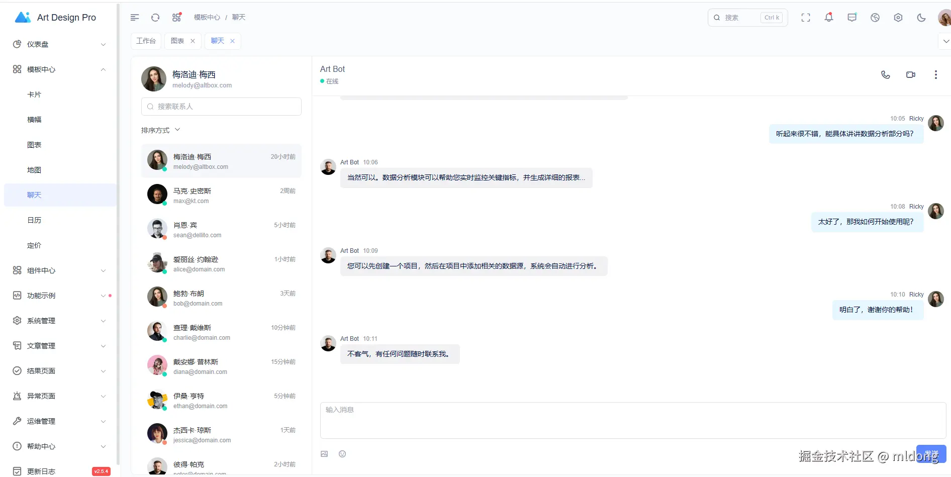Send the message with 发送 button
The height and width of the screenshot is (477, 951).
[x=931, y=454]
